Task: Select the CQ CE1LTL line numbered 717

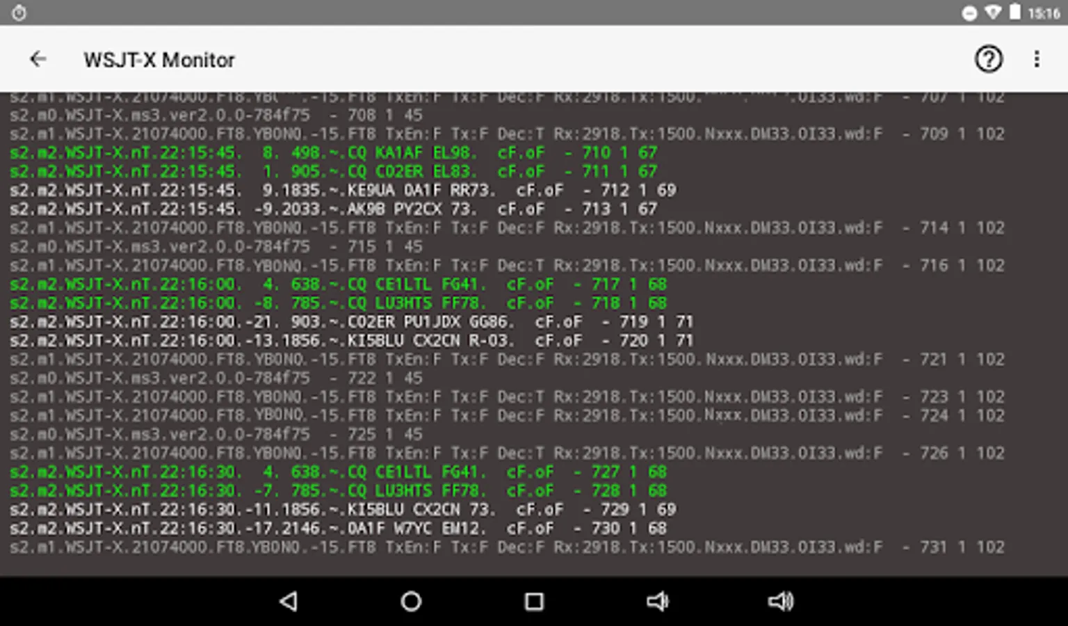Action: pos(339,284)
